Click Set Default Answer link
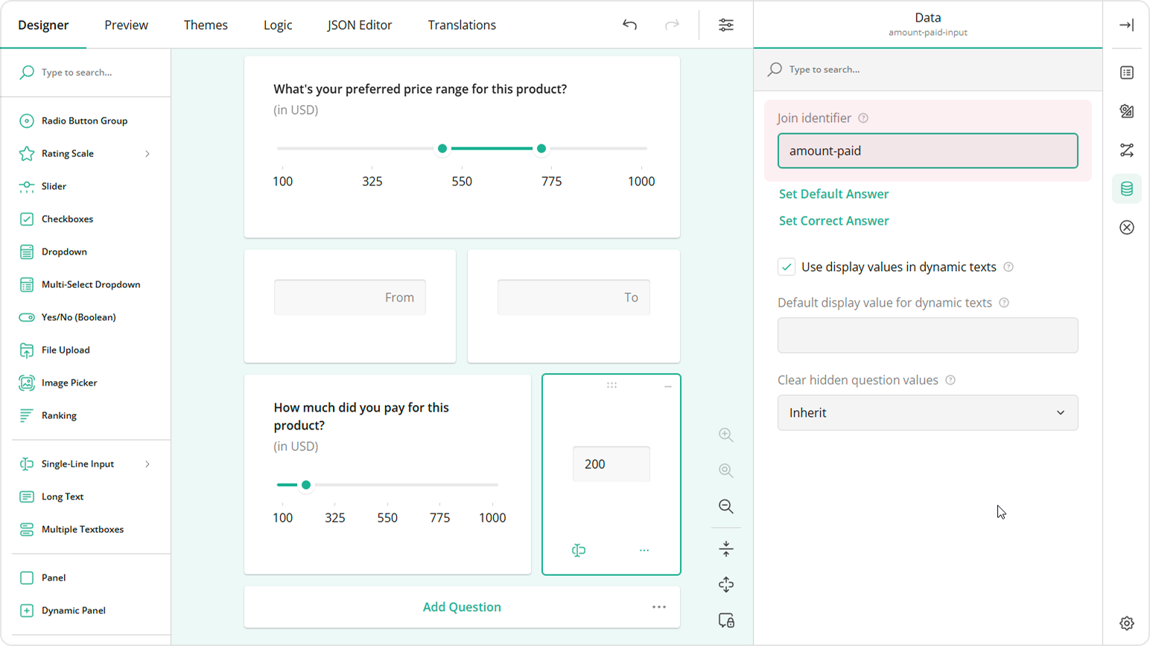1150x646 pixels. [833, 194]
